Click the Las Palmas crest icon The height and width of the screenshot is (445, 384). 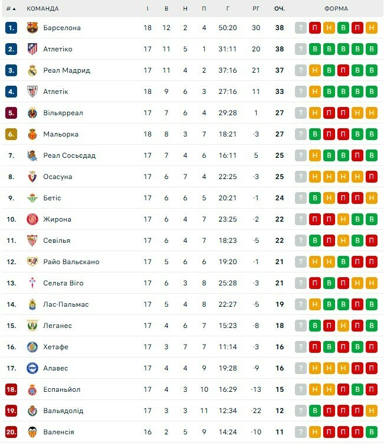click(x=32, y=304)
